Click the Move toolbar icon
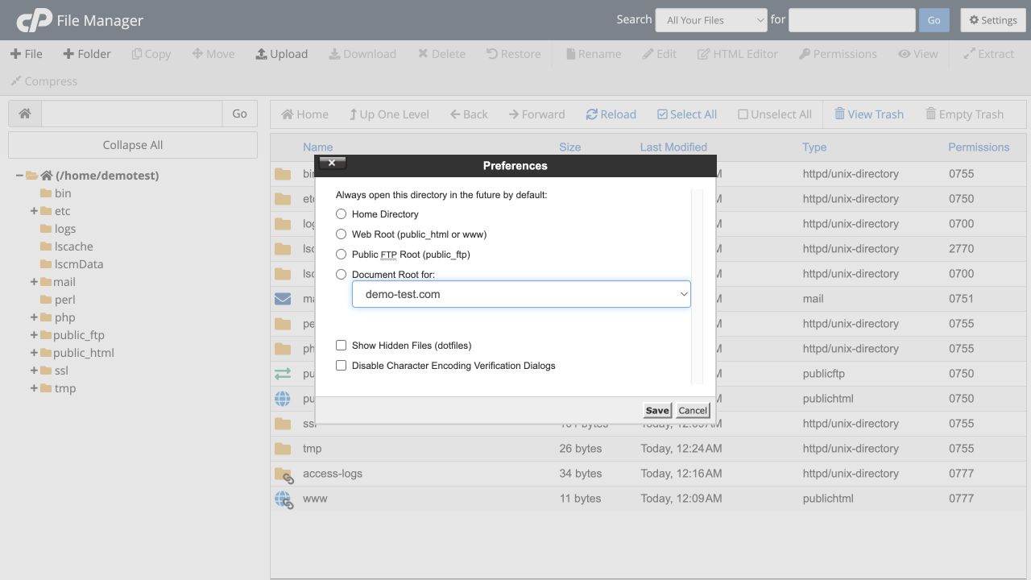 tap(197, 54)
